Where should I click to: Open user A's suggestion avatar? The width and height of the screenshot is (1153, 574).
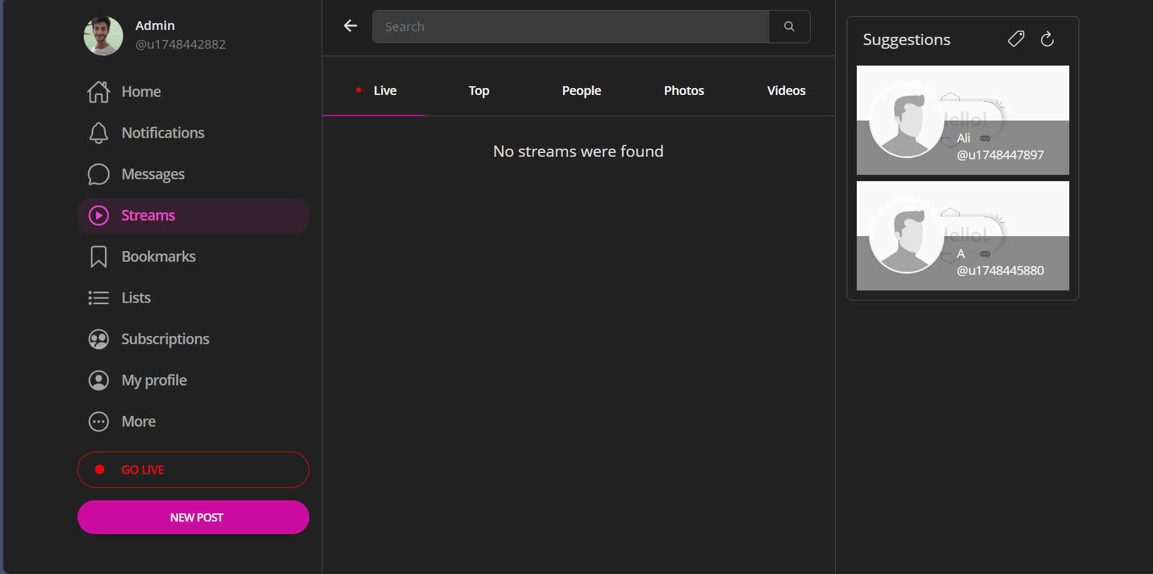[x=907, y=236]
